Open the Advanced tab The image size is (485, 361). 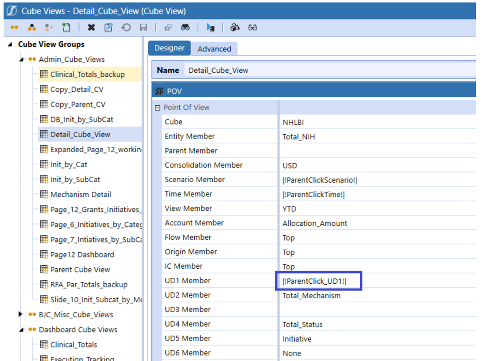click(x=215, y=49)
